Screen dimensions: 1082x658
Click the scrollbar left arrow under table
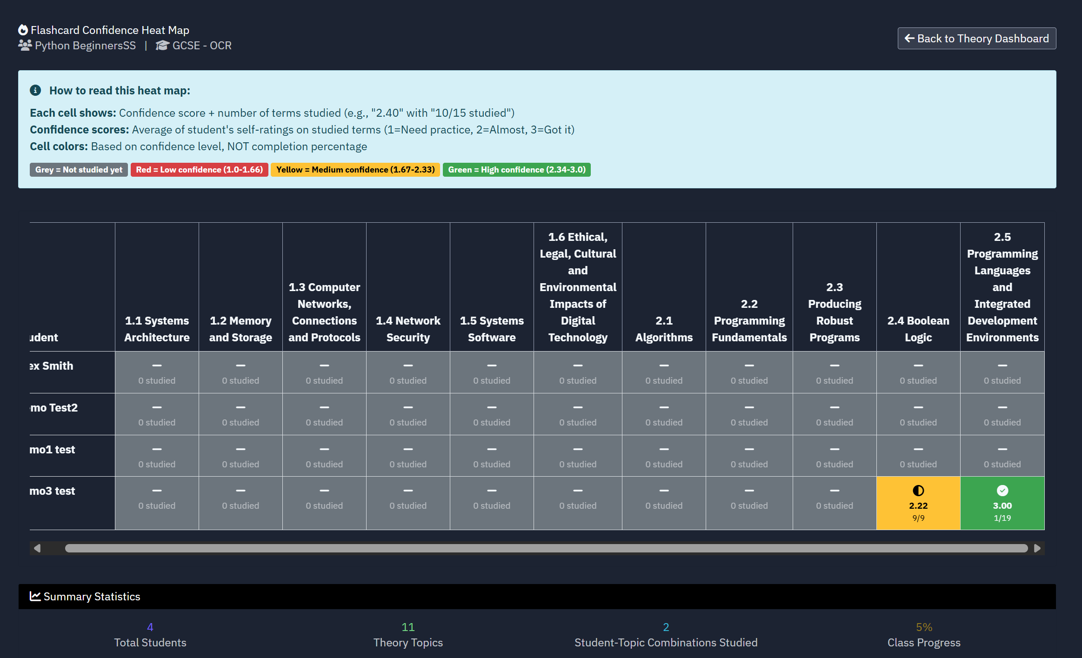37,548
